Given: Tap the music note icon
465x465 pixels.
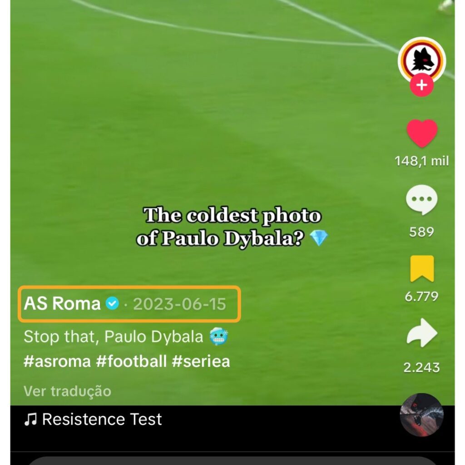Looking at the screenshot, I should pos(30,419).
